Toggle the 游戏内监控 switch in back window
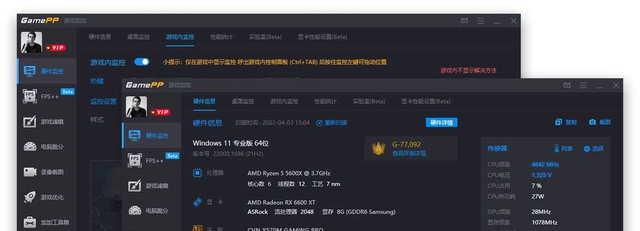This screenshot has width=640, height=231. pos(142,62)
